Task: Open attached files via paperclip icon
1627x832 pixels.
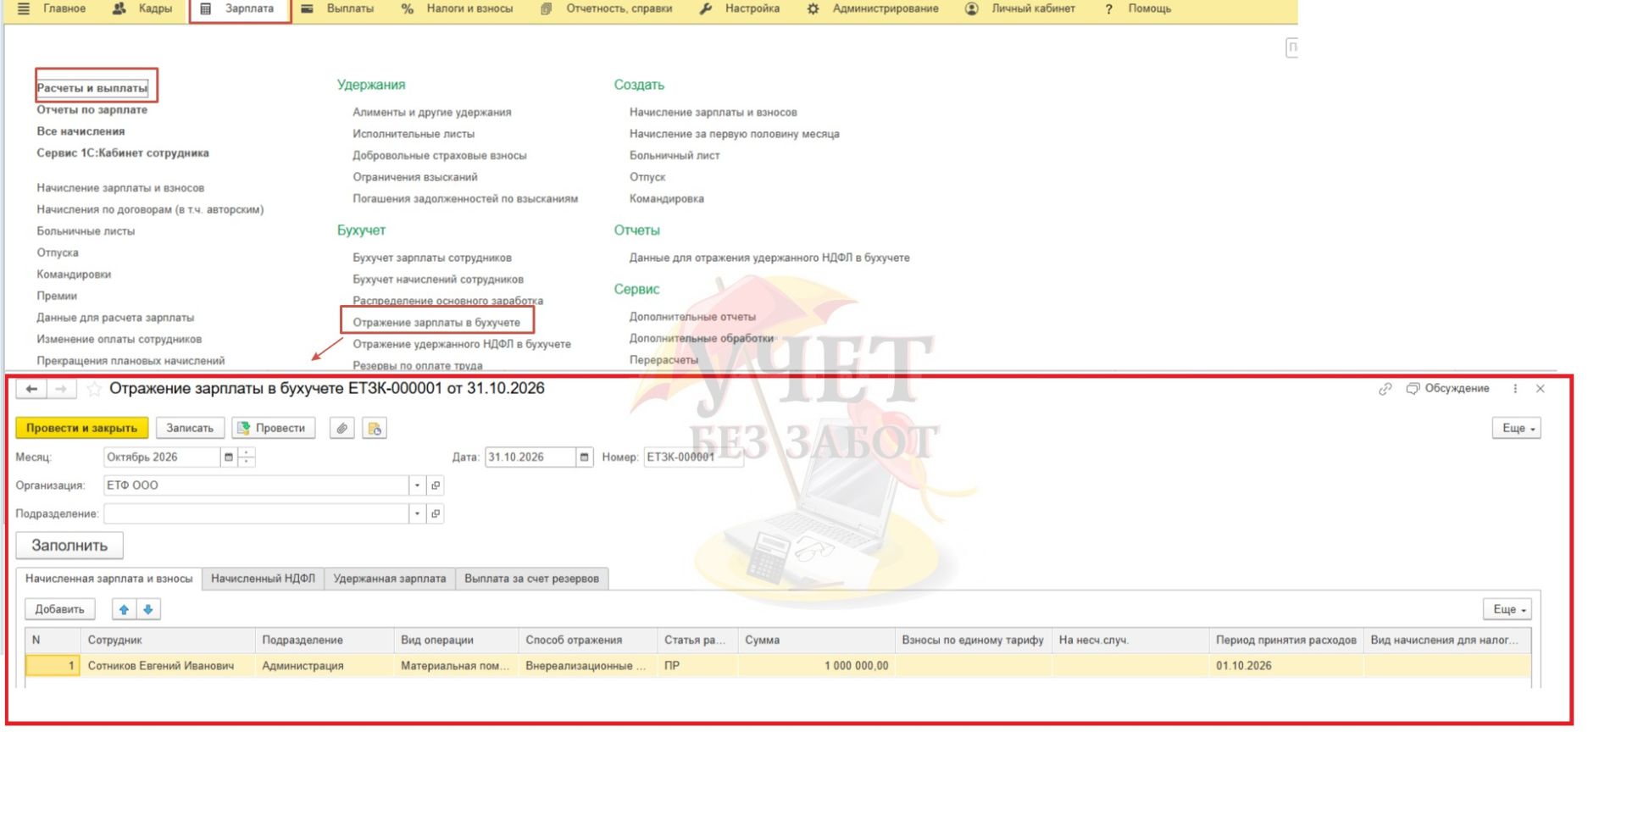Action: pos(342,428)
